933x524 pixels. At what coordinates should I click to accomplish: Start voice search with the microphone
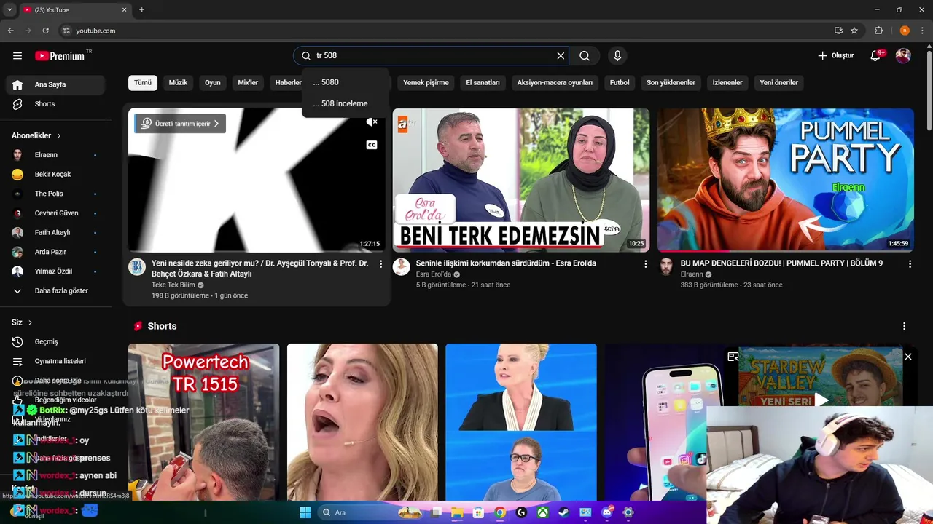(617, 56)
